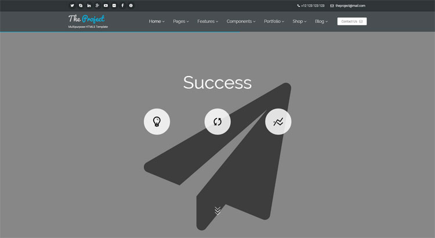The height and width of the screenshot is (238, 435).
Task: Open the Twitter social icon
Action: (72, 5)
